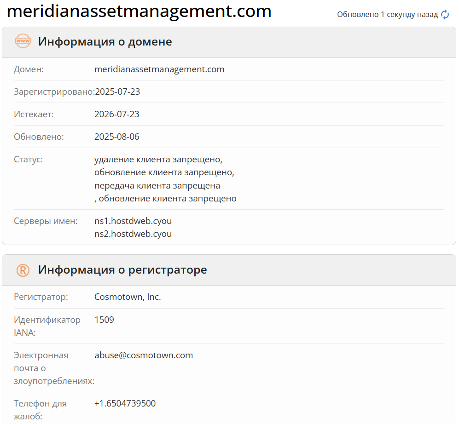Viewport: 459px width, 424px height.
Task: Click the orange www globe icon
Action: click(23, 41)
